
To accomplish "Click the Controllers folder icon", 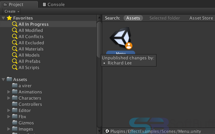I will click(x=15, y=104).
